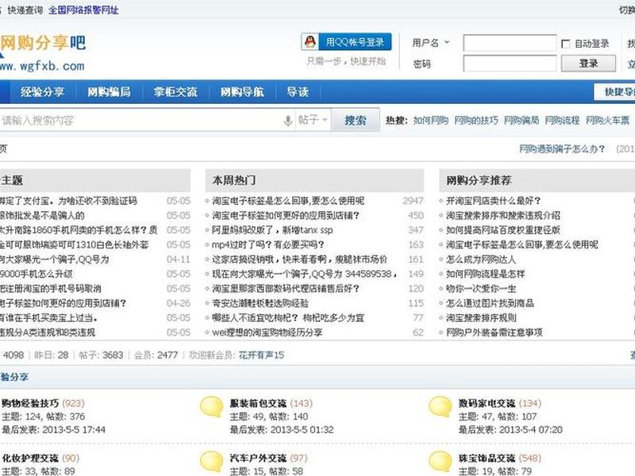The image size is (635, 476).
Task: Click the 登录 button
Action: click(588, 63)
